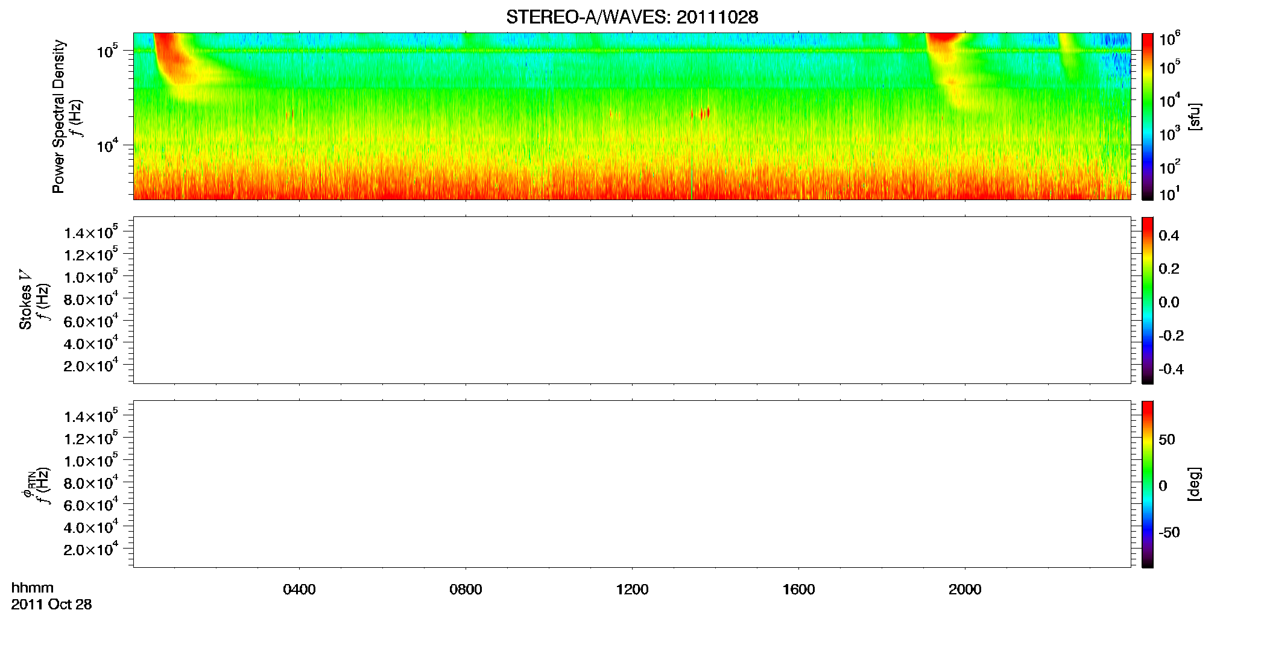Screen dimensions: 1264x651
Task: Click the Power Spectral Density axis label
Action: [58, 116]
